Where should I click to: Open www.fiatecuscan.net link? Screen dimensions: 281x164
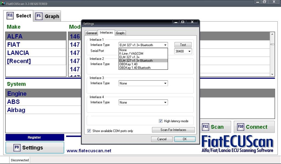coord(89,151)
